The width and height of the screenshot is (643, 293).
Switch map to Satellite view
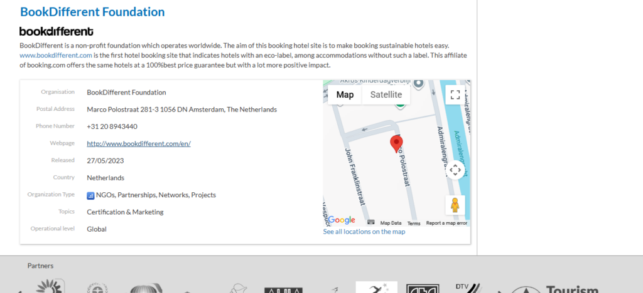pos(386,95)
